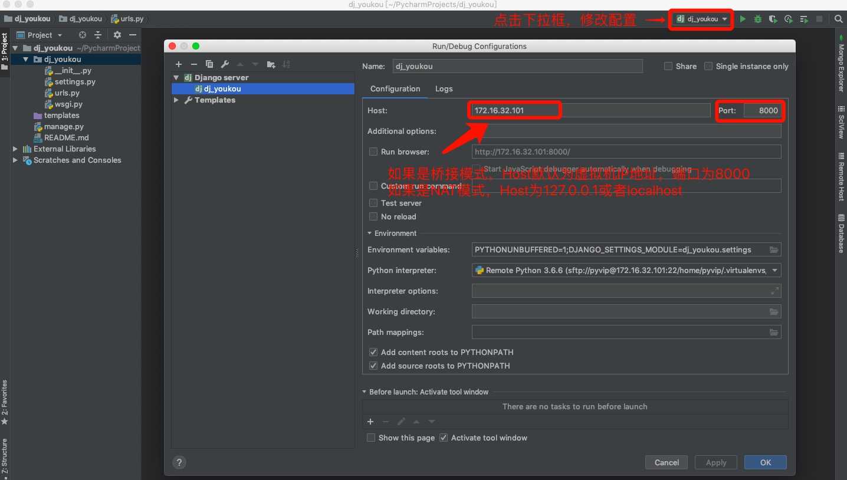Sort configurations icon in dialog toolbar

(x=286, y=64)
